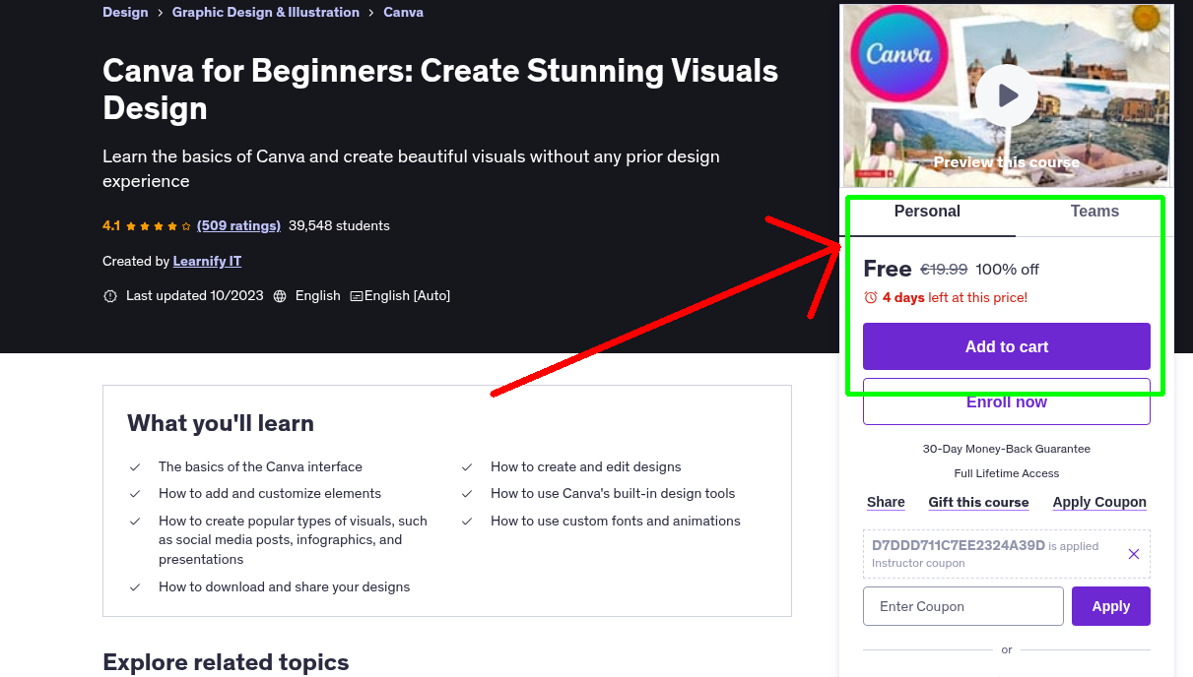The width and height of the screenshot is (1193, 677).
Task: Open the 509 ratings link
Action: pyautogui.click(x=238, y=225)
